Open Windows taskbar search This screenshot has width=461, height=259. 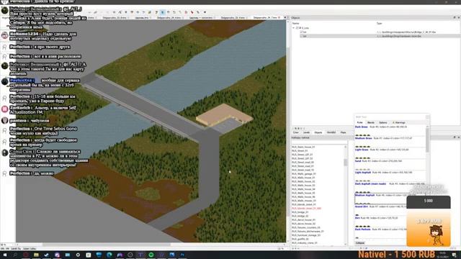[x=15, y=255]
